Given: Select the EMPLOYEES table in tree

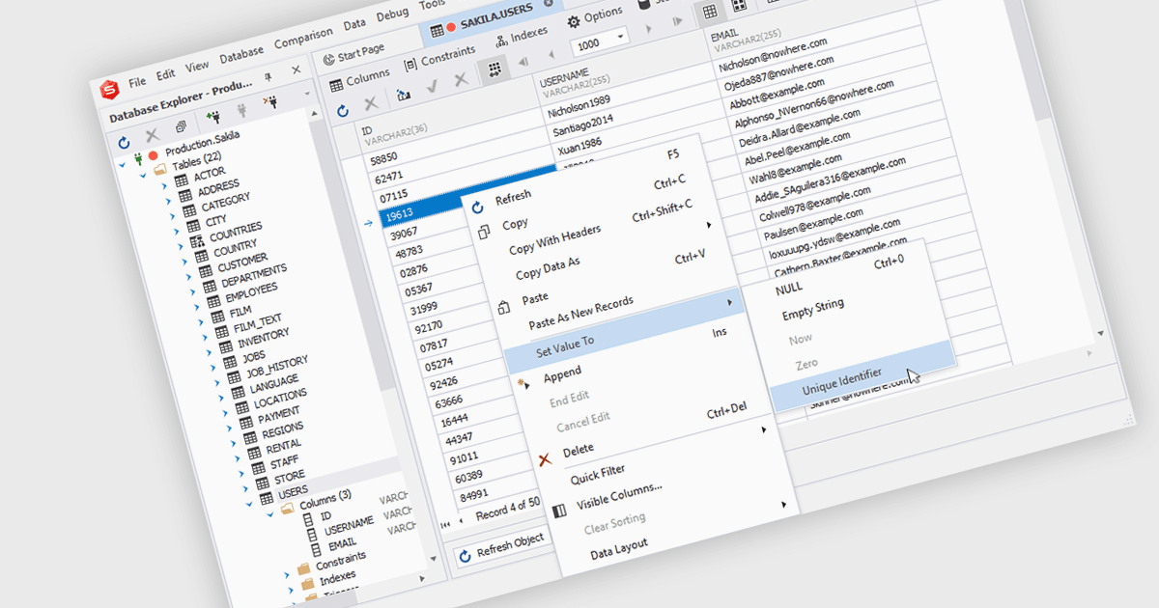Looking at the screenshot, I should pyautogui.click(x=250, y=292).
